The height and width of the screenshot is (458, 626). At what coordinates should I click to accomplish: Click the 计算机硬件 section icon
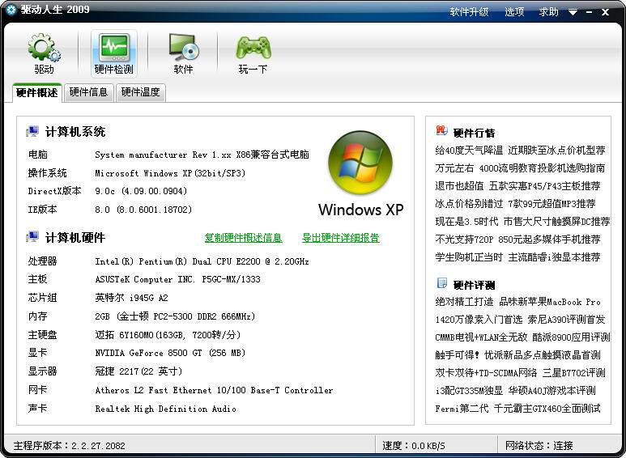tap(32, 237)
